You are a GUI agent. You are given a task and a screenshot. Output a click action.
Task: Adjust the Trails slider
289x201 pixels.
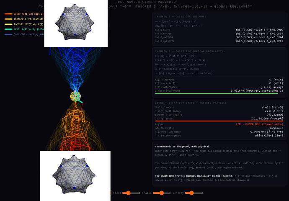click(x=162, y=193)
